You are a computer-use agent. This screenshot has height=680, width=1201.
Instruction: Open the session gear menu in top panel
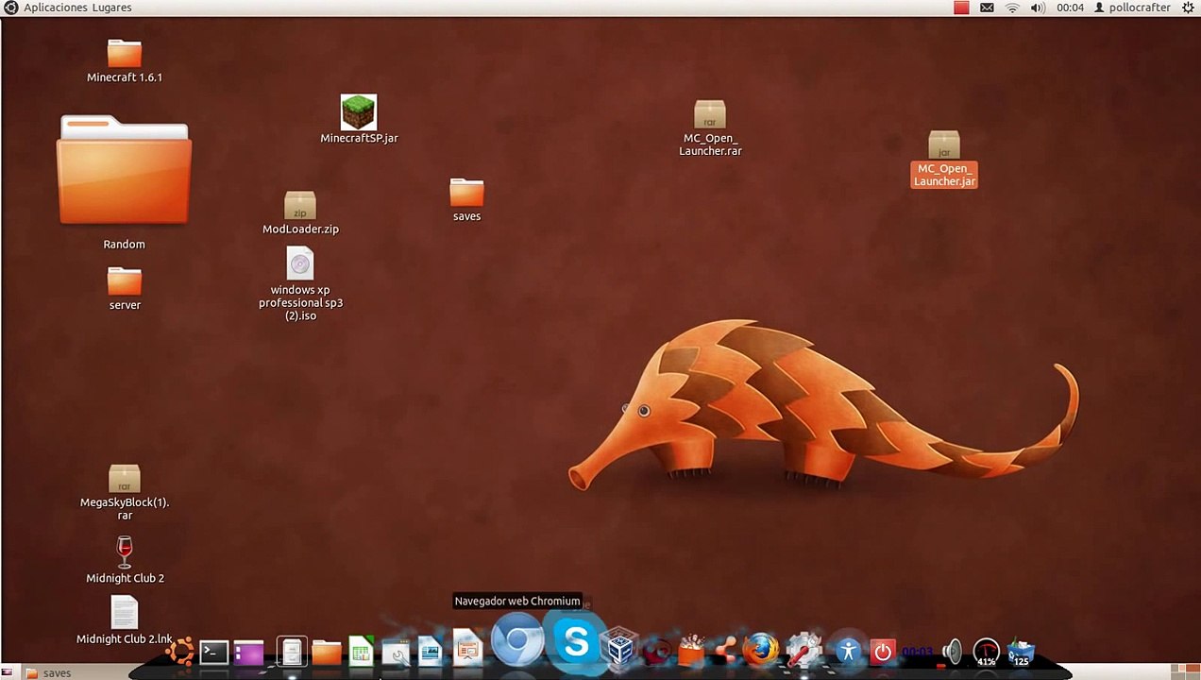(1187, 8)
